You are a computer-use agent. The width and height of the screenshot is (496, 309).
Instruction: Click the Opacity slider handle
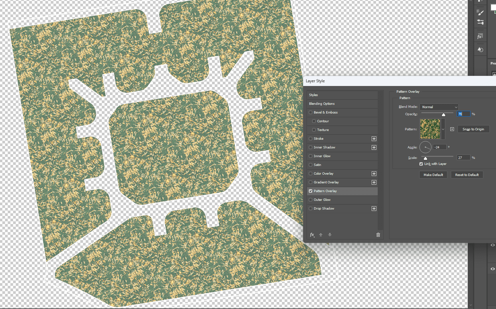(443, 115)
